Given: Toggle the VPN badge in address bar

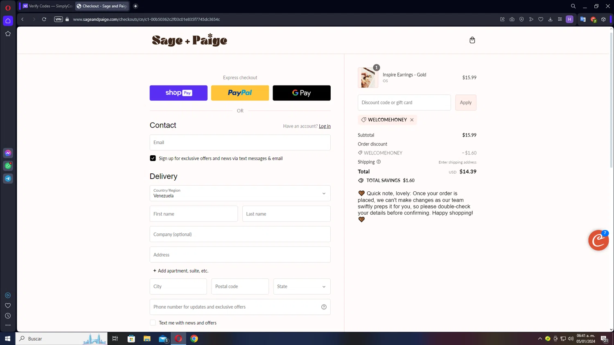Looking at the screenshot, I should 59,19.
